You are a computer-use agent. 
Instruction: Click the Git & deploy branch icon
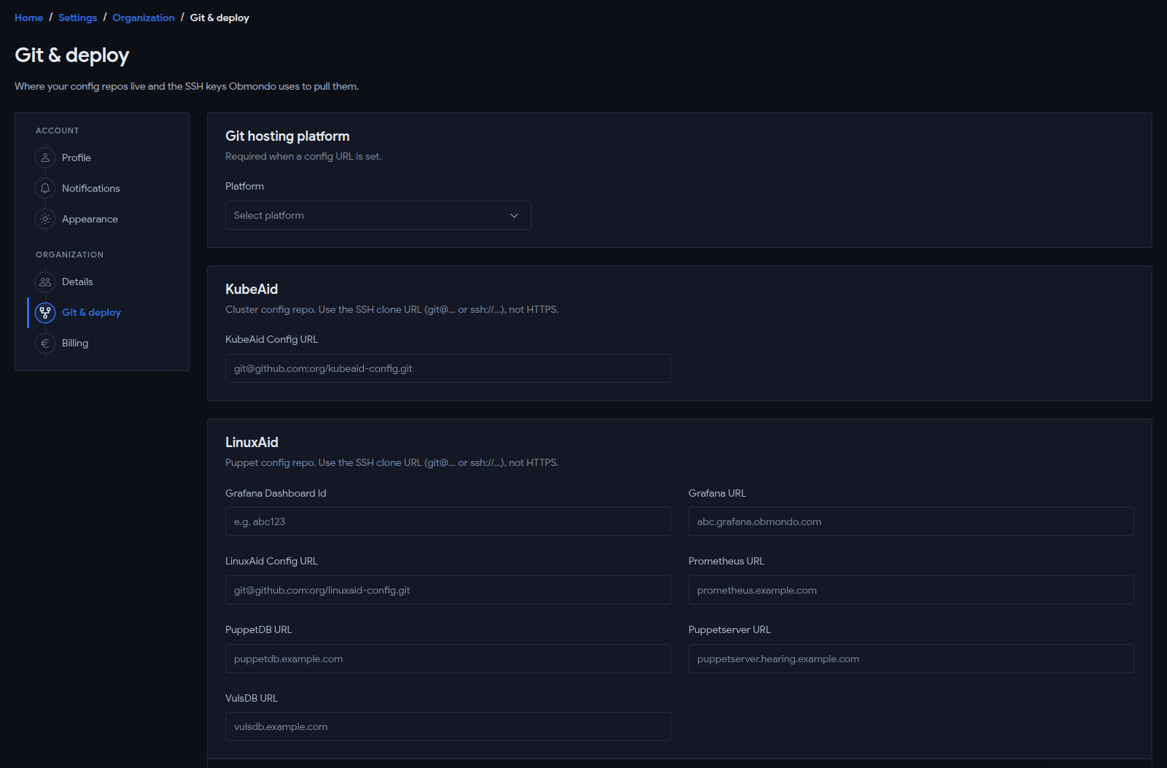45,312
